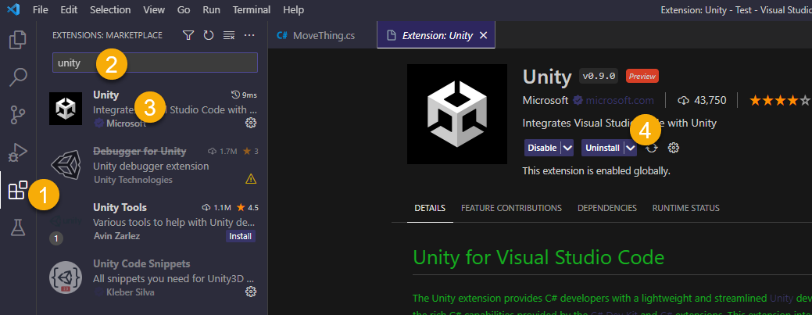Click the Unity extension large logo

[456, 114]
